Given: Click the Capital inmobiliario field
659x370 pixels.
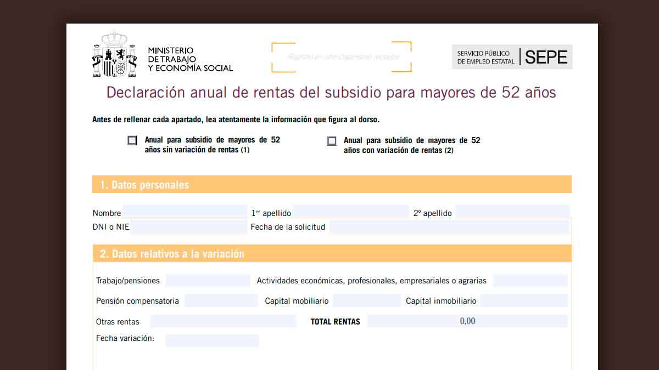Looking at the screenshot, I should click(x=523, y=300).
